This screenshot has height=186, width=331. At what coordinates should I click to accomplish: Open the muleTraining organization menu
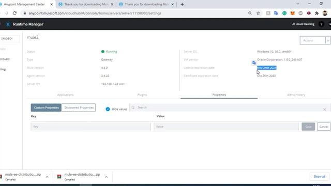point(304,24)
